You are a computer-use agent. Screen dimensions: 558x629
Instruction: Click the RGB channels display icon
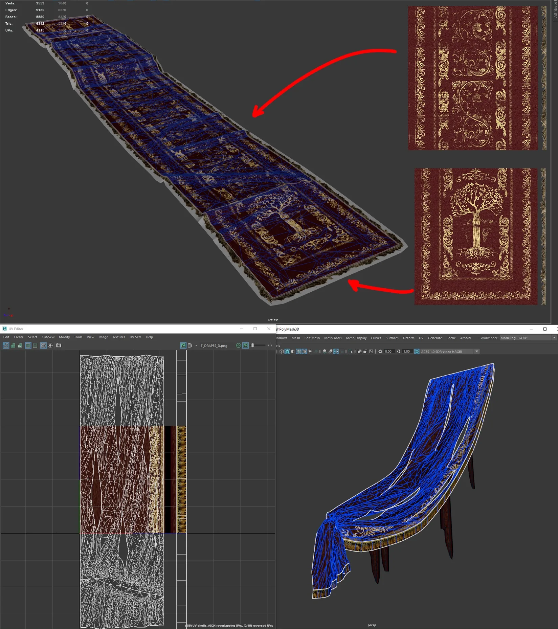[239, 345]
